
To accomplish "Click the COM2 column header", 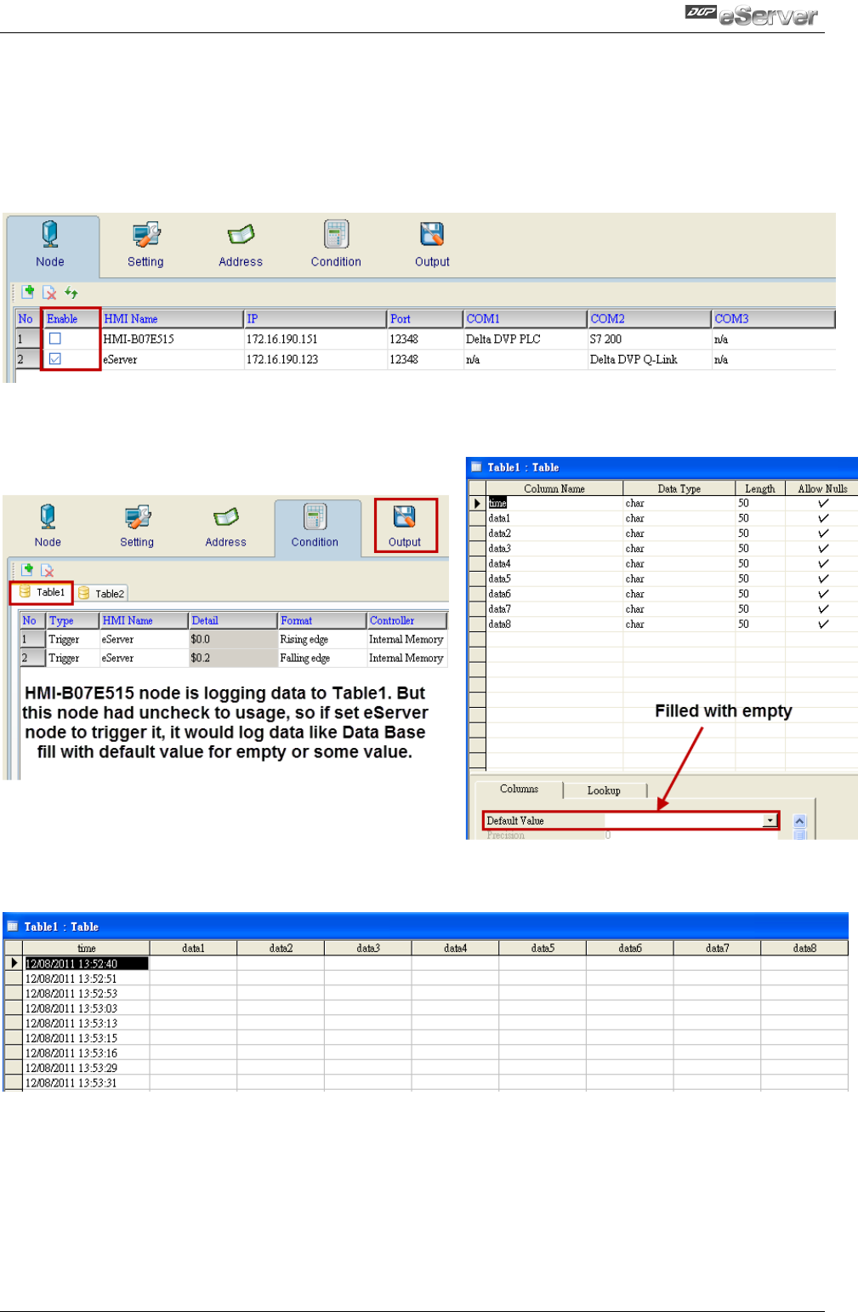I will point(650,319).
